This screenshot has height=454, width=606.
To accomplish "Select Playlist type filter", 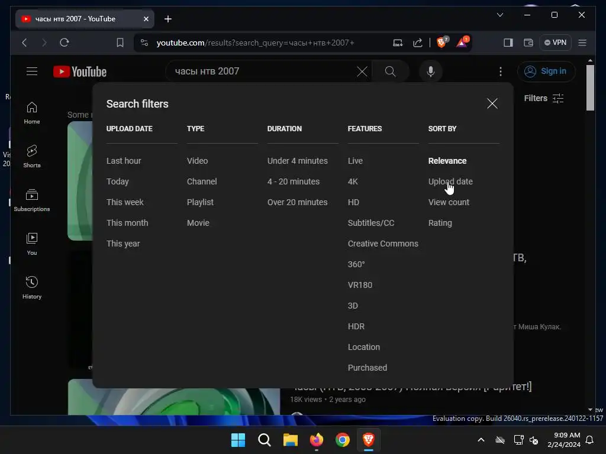I will tap(200, 202).
